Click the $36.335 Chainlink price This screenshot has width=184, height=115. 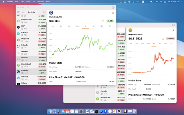[55, 21]
